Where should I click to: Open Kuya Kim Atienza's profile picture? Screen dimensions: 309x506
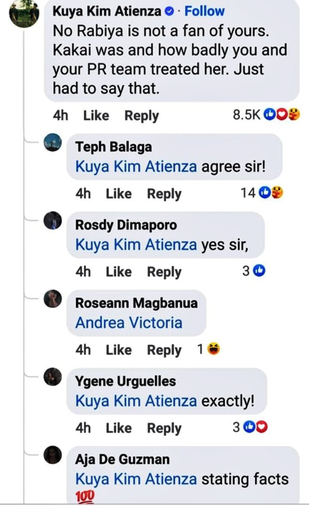pyautogui.click(x=24, y=13)
